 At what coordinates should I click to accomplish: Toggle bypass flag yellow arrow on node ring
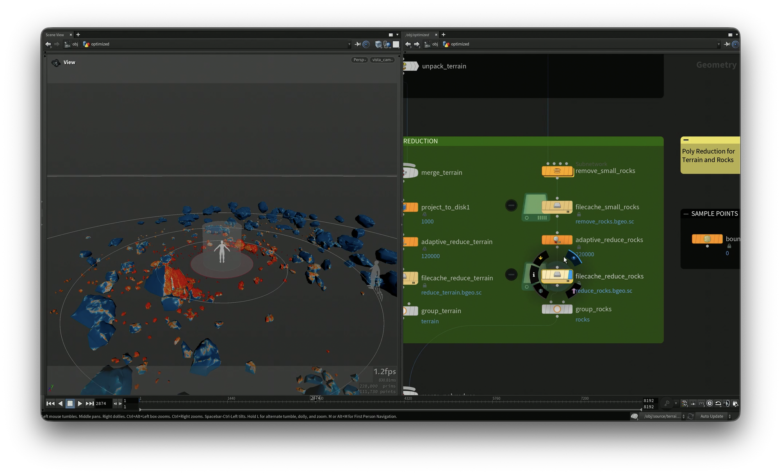541,258
